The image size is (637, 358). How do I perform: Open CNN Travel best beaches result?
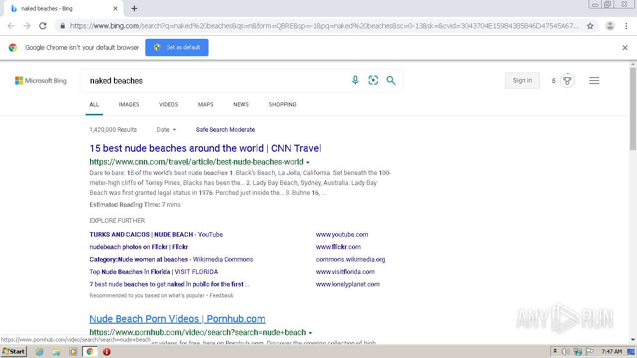click(x=205, y=148)
